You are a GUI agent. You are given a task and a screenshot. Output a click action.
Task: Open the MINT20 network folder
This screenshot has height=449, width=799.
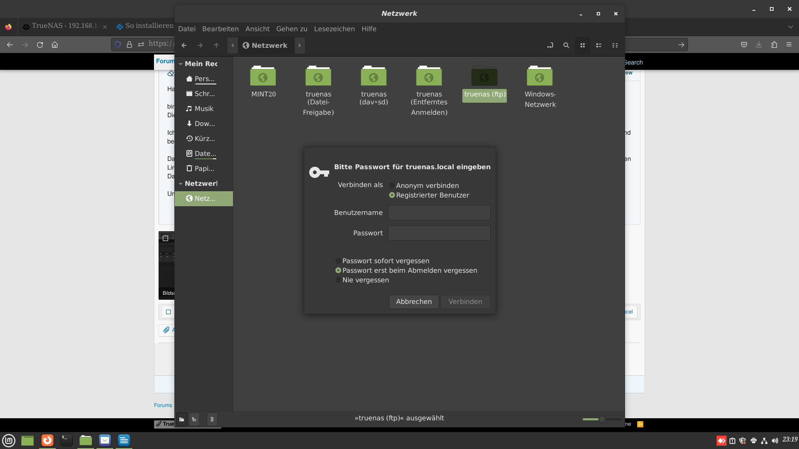pos(263,81)
